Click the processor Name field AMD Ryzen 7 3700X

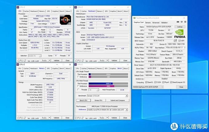[43, 16]
